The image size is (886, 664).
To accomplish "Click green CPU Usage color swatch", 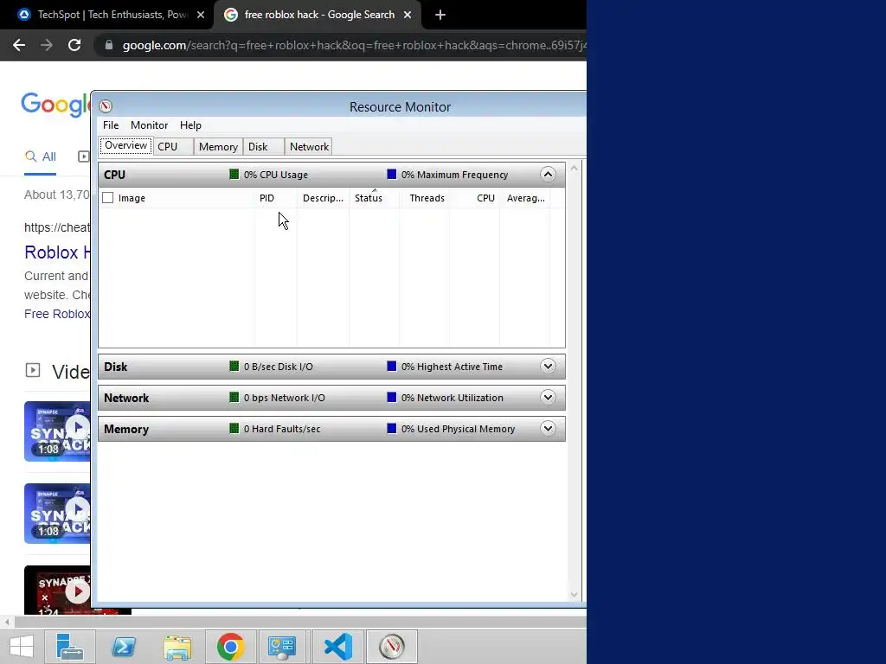I will click(x=234, y=174).
